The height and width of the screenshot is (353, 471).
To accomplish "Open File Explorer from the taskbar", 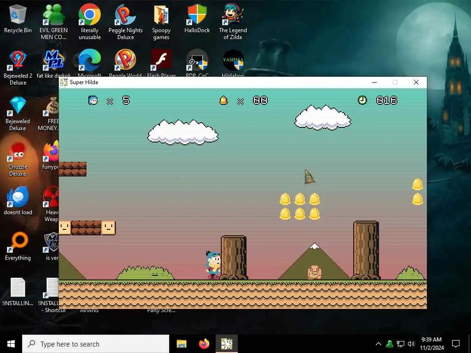I will [x=181, y=344].
